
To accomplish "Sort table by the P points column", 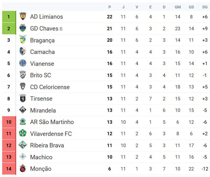I will click(x=110, y=7).
